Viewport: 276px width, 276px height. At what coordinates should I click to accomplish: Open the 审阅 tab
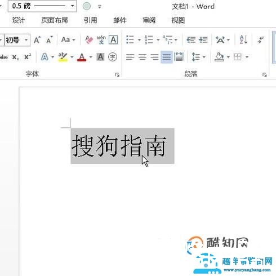(x=149, y=20)
